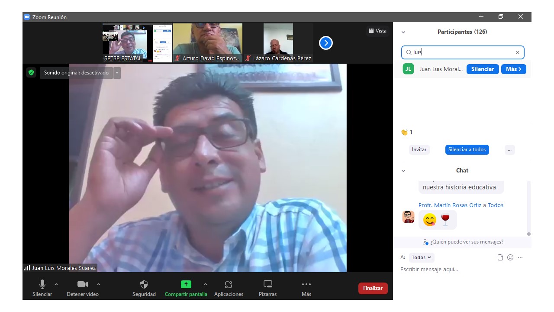Collapse the Chat panel chevron
The image size is (554, 312).
click(x=403, y=171)
